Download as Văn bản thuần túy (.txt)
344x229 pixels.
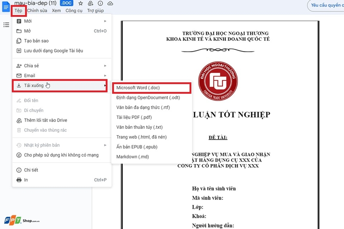[152, 127]
